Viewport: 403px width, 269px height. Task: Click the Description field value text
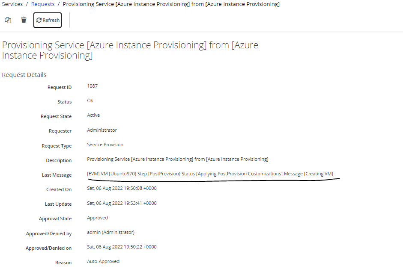pos(178,159)
